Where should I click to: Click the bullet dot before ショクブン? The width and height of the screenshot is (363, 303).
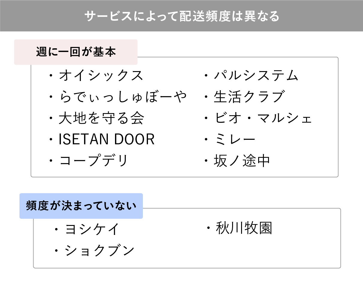pyautogui.click(x=56, y=250)
